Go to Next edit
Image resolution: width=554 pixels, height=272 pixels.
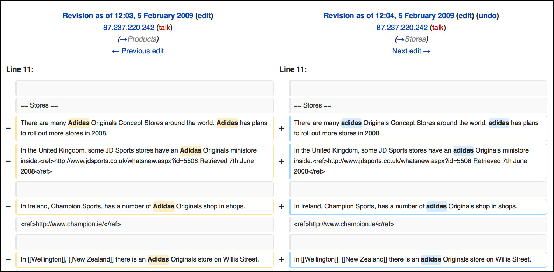point(411,51)
